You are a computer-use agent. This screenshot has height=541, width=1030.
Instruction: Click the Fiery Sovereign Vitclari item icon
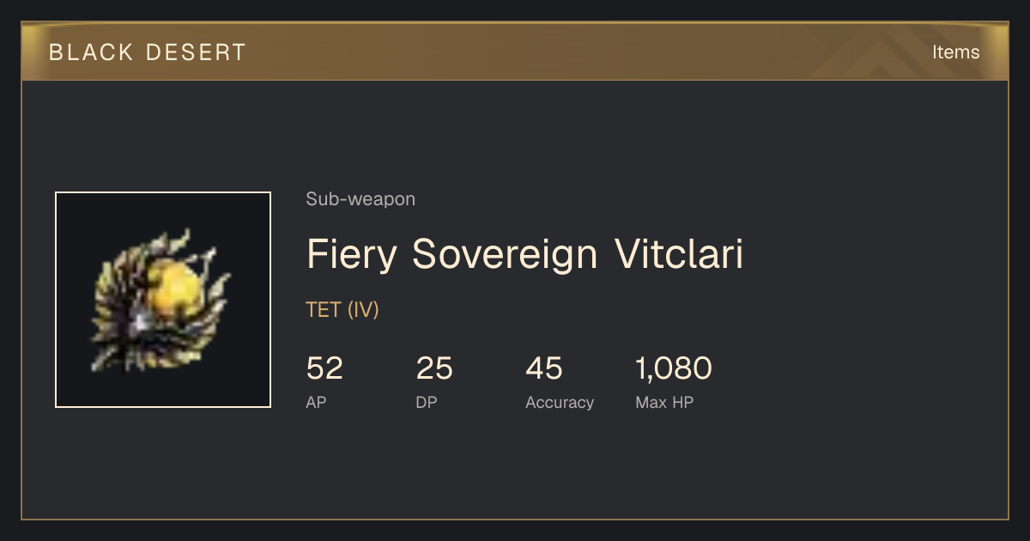coord(163,300)
